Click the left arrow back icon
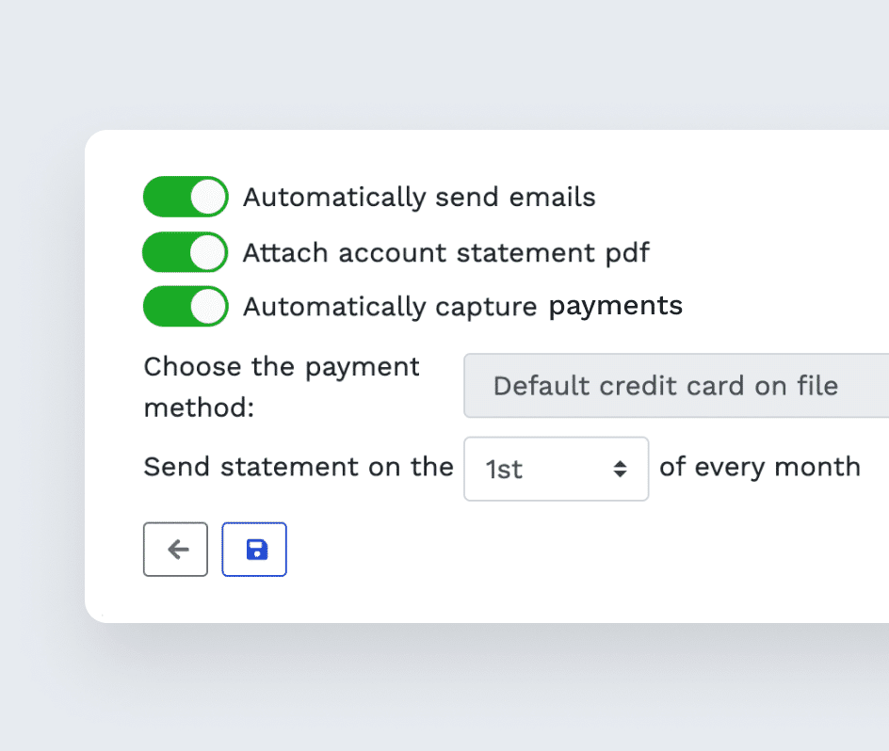 (x=178, y=550)
